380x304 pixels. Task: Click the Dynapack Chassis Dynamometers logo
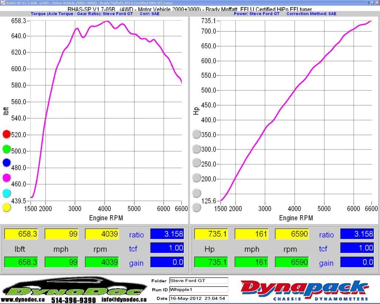304,290
